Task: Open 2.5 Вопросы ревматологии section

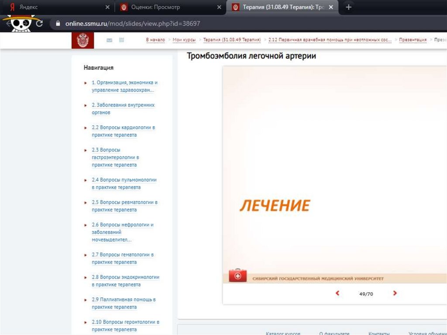Action: (x=124, y=206)
